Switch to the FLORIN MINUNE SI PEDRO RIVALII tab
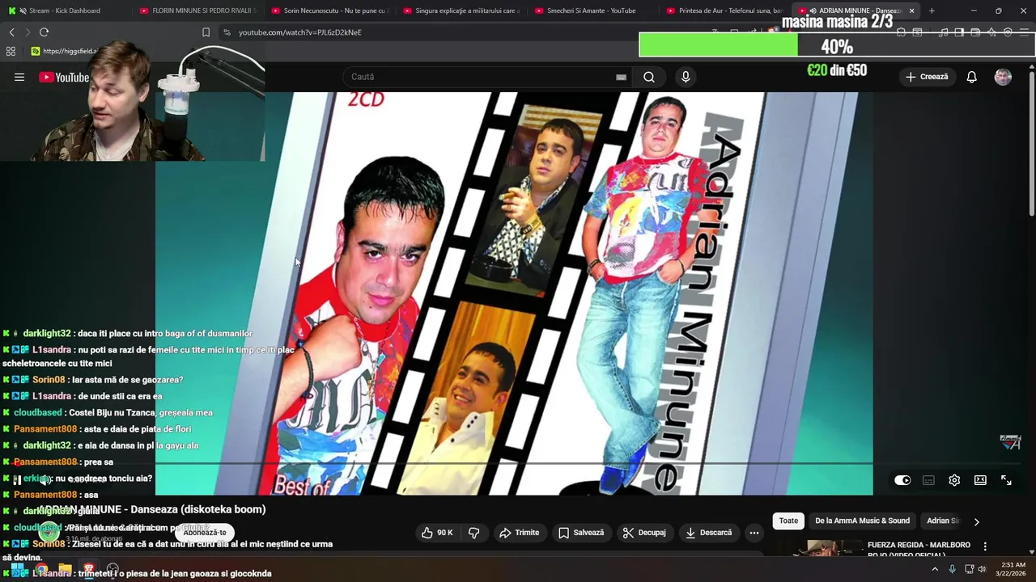This screenshot has height=582, width=1036. tap(197, 11)
